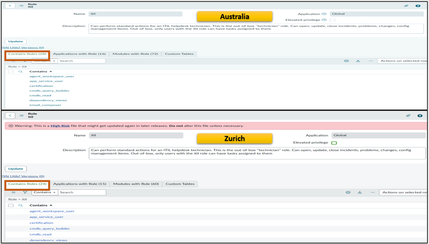Image resolution: width=429 pixels, height=244 pixels.
Task: Switch to the Applications with Role (16) tab
Action: pyautogui.click(x=79, y=54)
